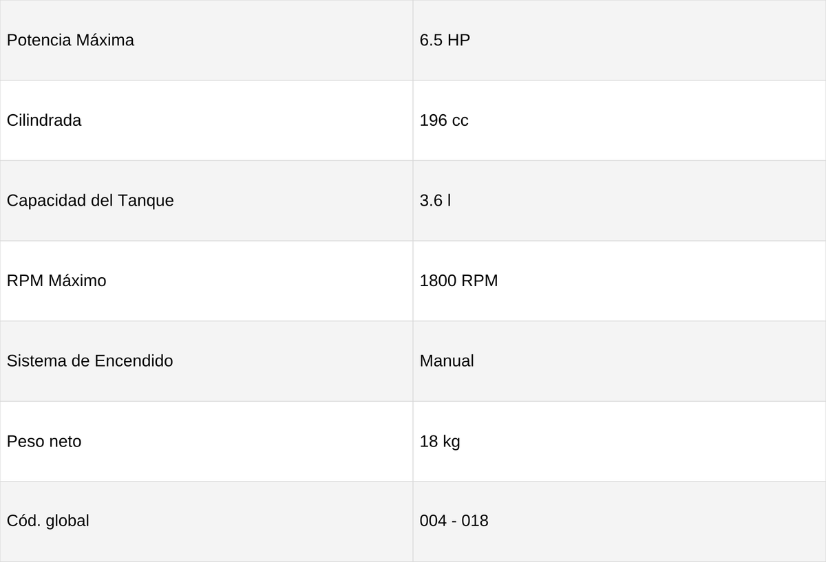Select the word Máxima in first row
Viewport: 826px width, 562px height.
pos(105,40)
